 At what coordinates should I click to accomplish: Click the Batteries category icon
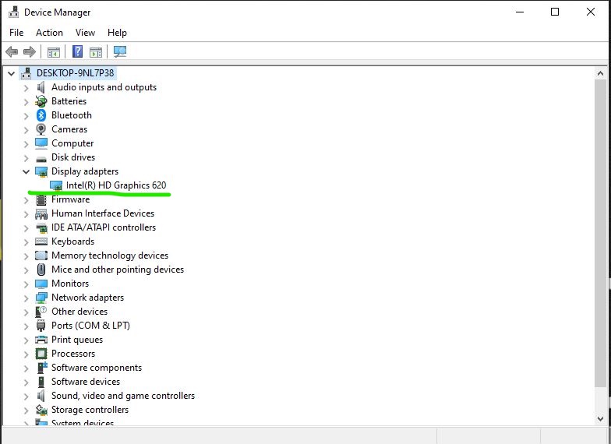click(41, 101)
